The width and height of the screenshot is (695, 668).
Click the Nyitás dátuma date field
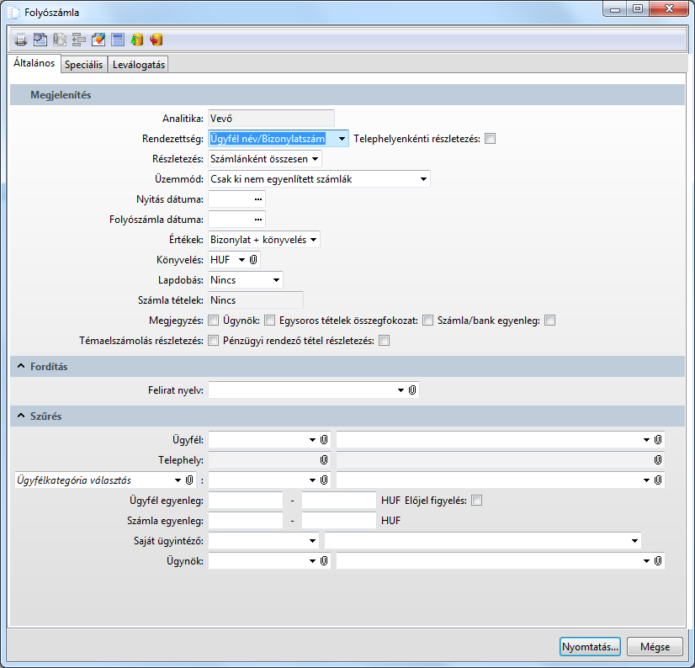click(x=230, y=199)
